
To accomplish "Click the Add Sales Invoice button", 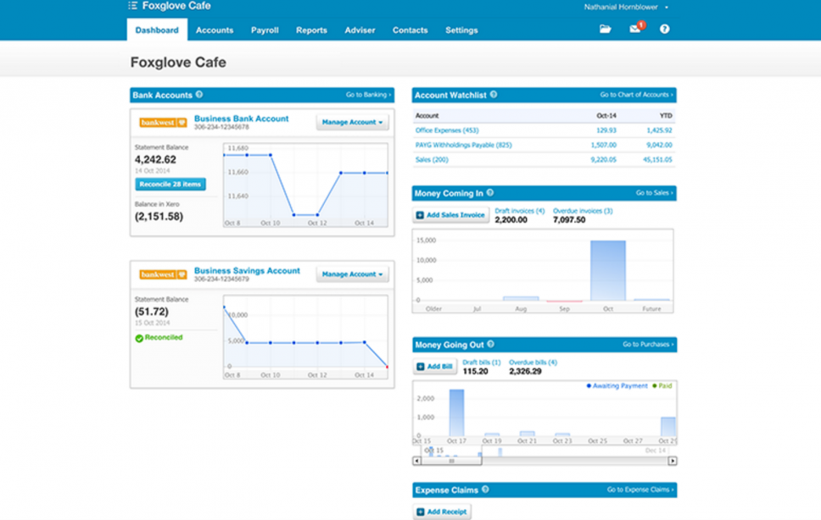I will coord(450,215).
